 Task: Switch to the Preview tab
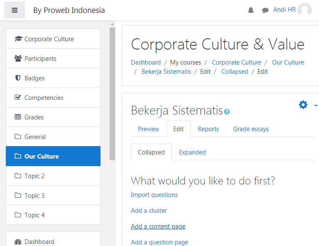tap(148, 129)
